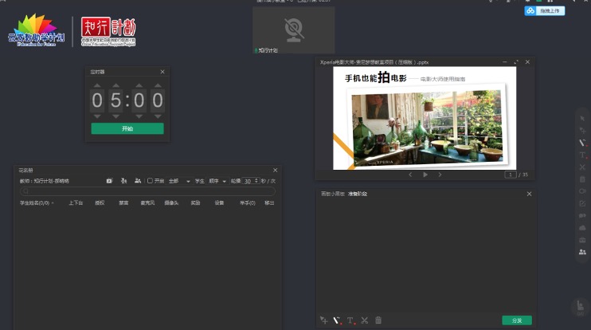The width and height of the screenshot is (591, 330).
Task: Decrease the timer's tens-of-seconds digit
Action: (139, 116)
